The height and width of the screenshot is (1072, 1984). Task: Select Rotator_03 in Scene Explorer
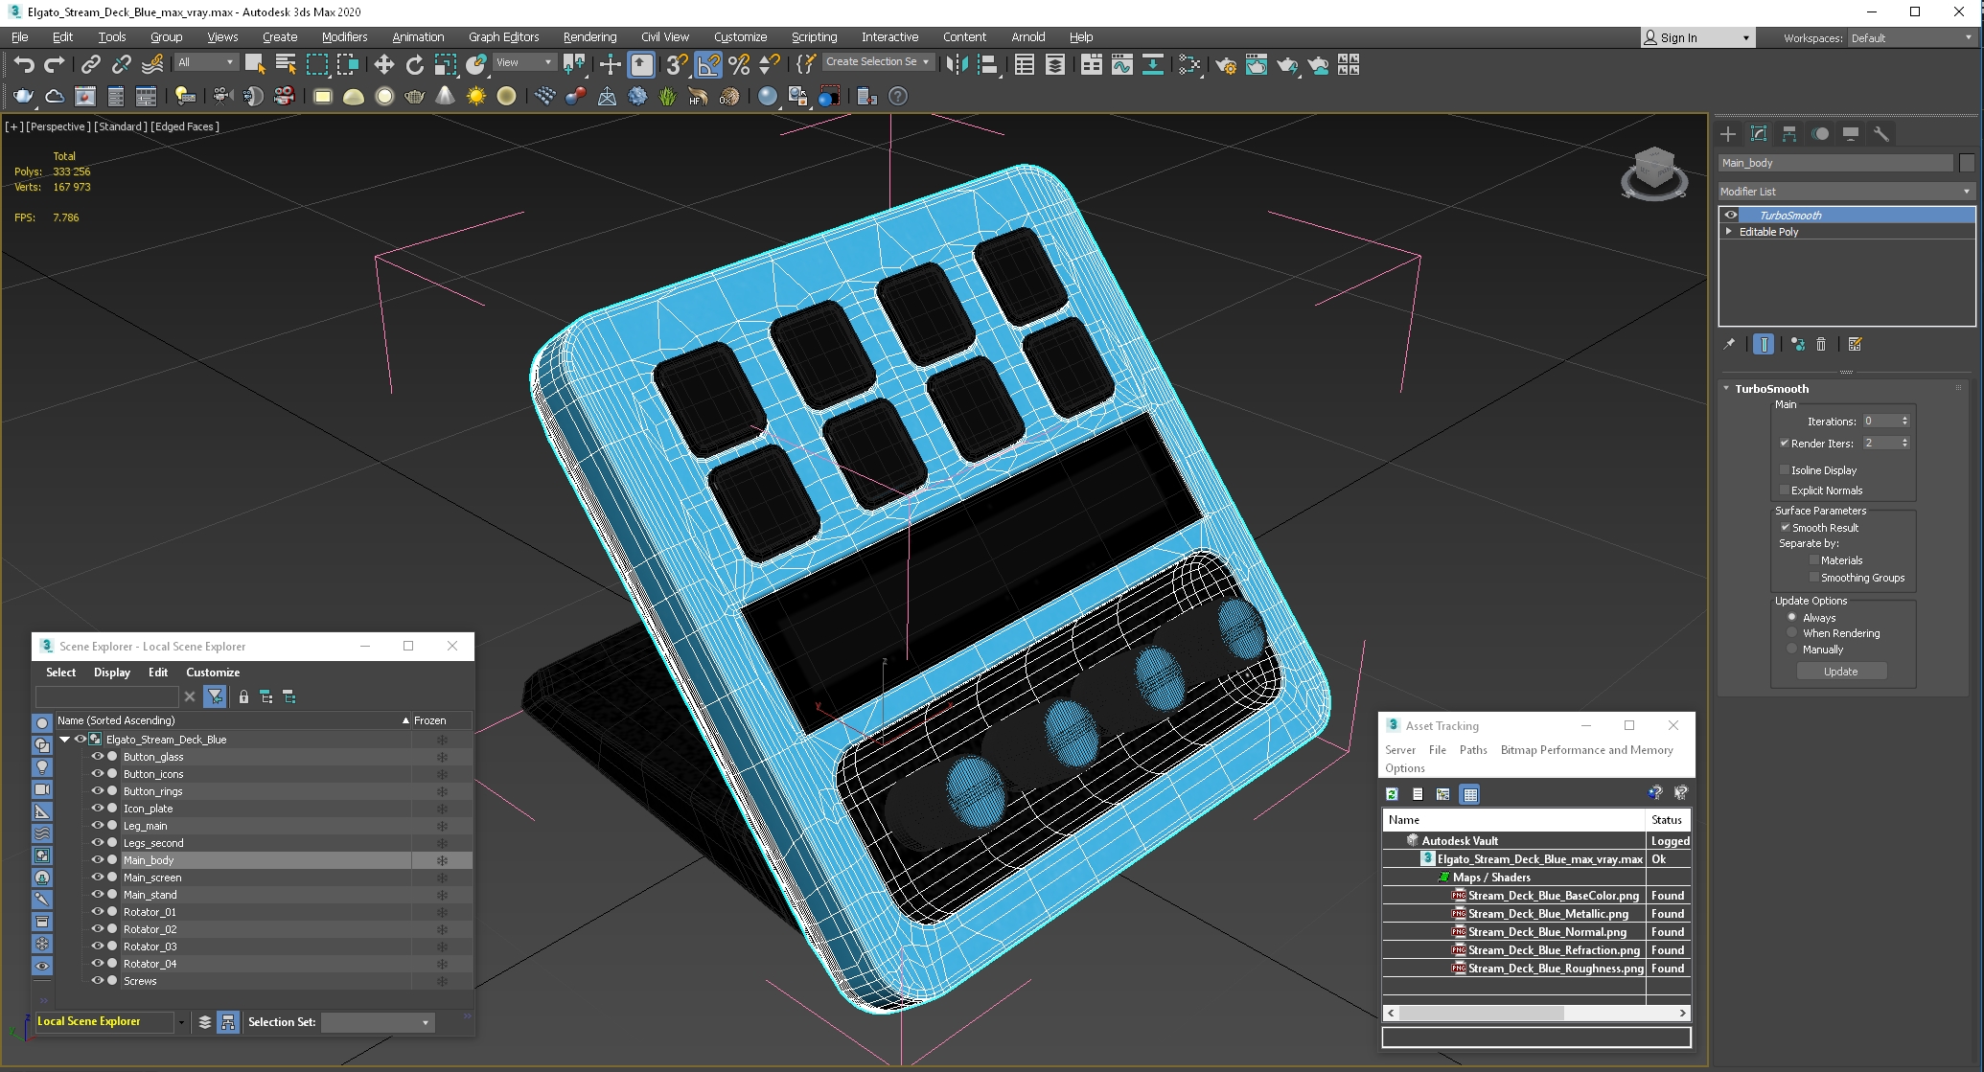[150, 946]
